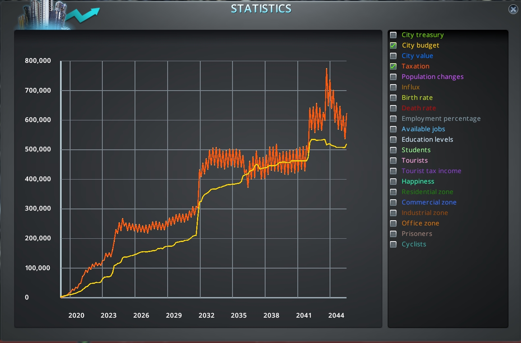
Task: Show Population changes on the graph
Action: click(x=393, y=77)
